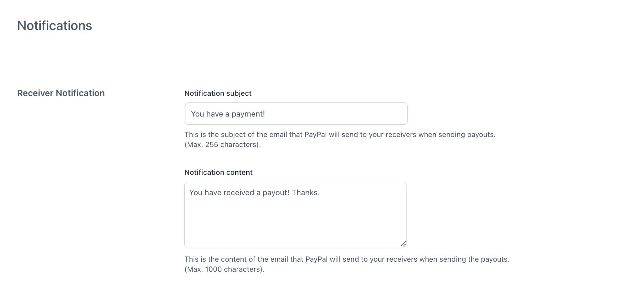Click "PayPal" in the content help text
The height and width of the screenshot is (291, 629).
coord(316,259)
